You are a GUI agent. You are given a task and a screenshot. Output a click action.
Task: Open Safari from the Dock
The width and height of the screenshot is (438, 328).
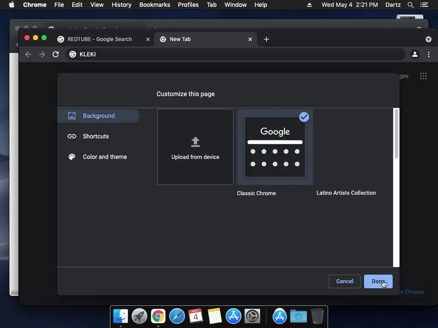click(177, 316)
